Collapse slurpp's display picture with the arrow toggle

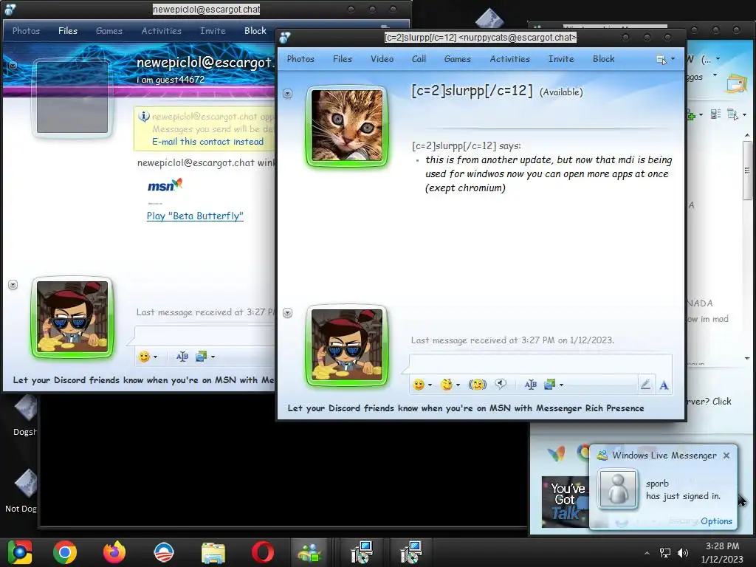tap(287, 94)
